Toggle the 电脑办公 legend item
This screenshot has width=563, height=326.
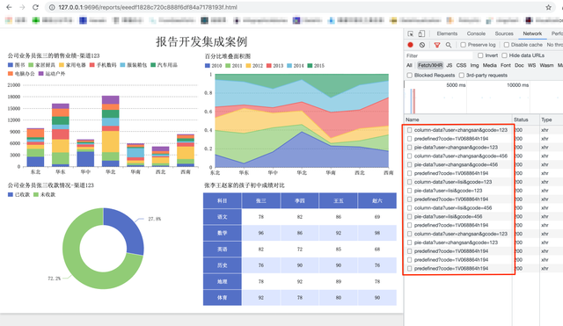21,74
